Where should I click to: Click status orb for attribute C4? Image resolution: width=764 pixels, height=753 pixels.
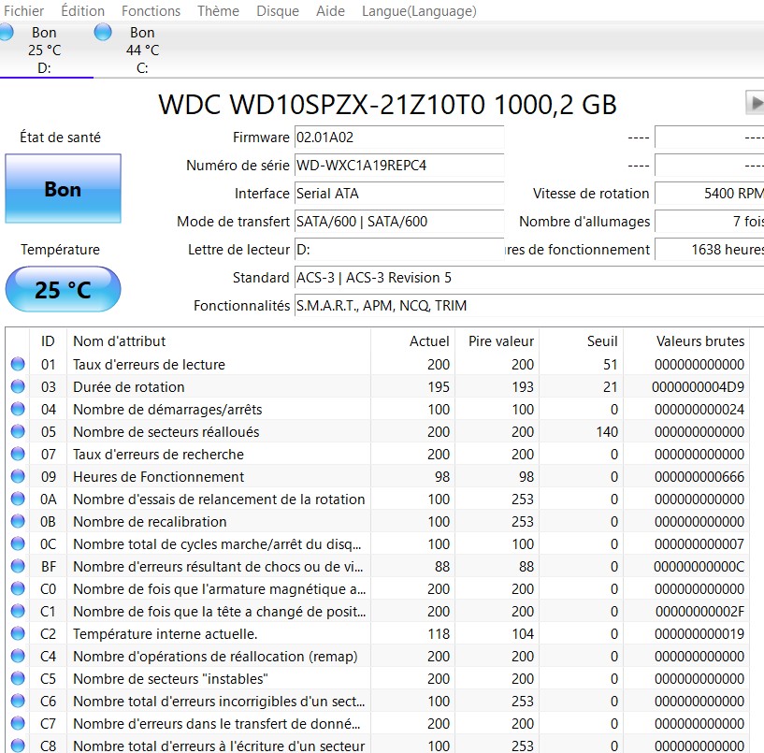18,656
